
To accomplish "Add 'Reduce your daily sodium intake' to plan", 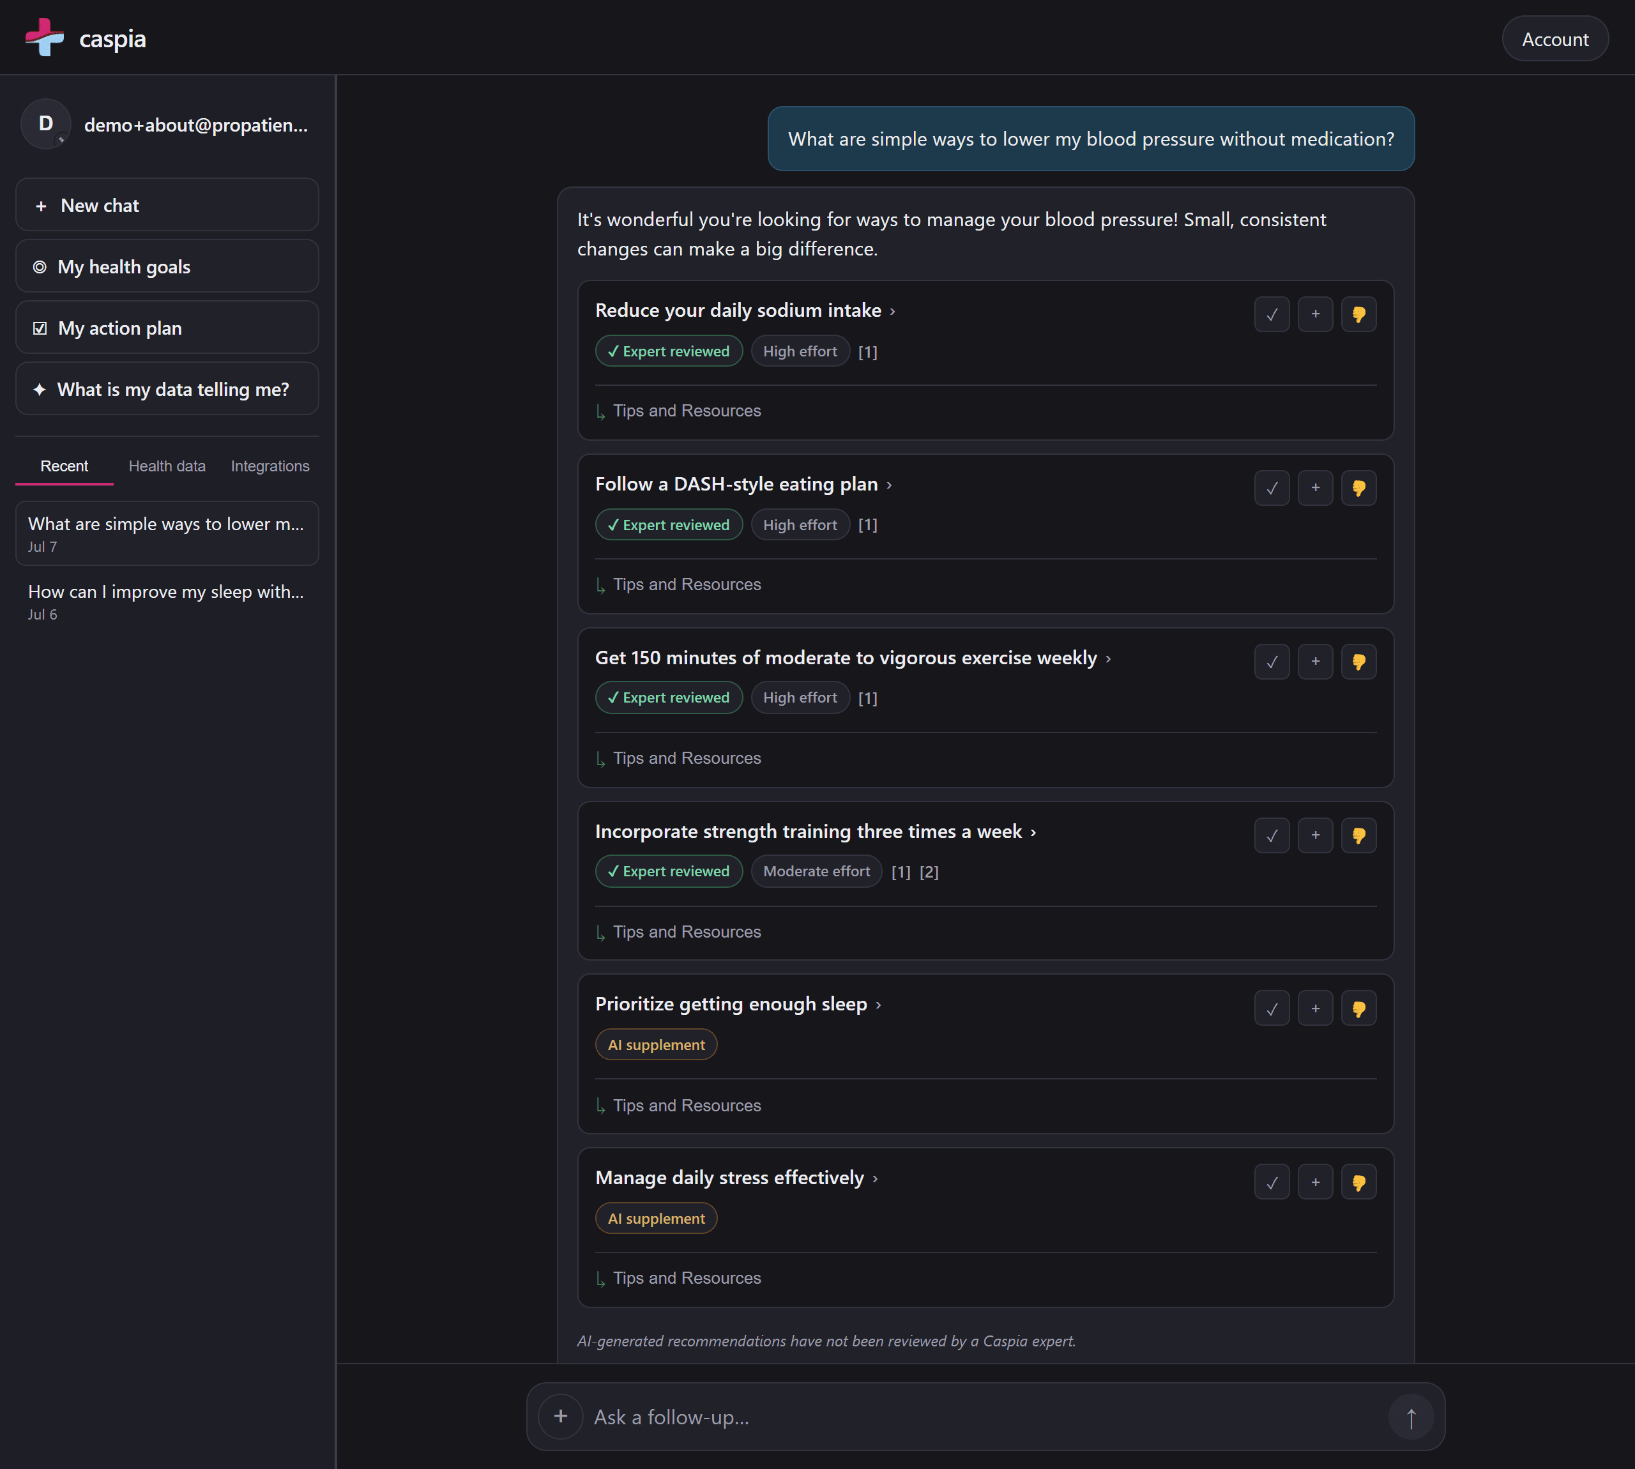I will click(x=1316, y=314).
